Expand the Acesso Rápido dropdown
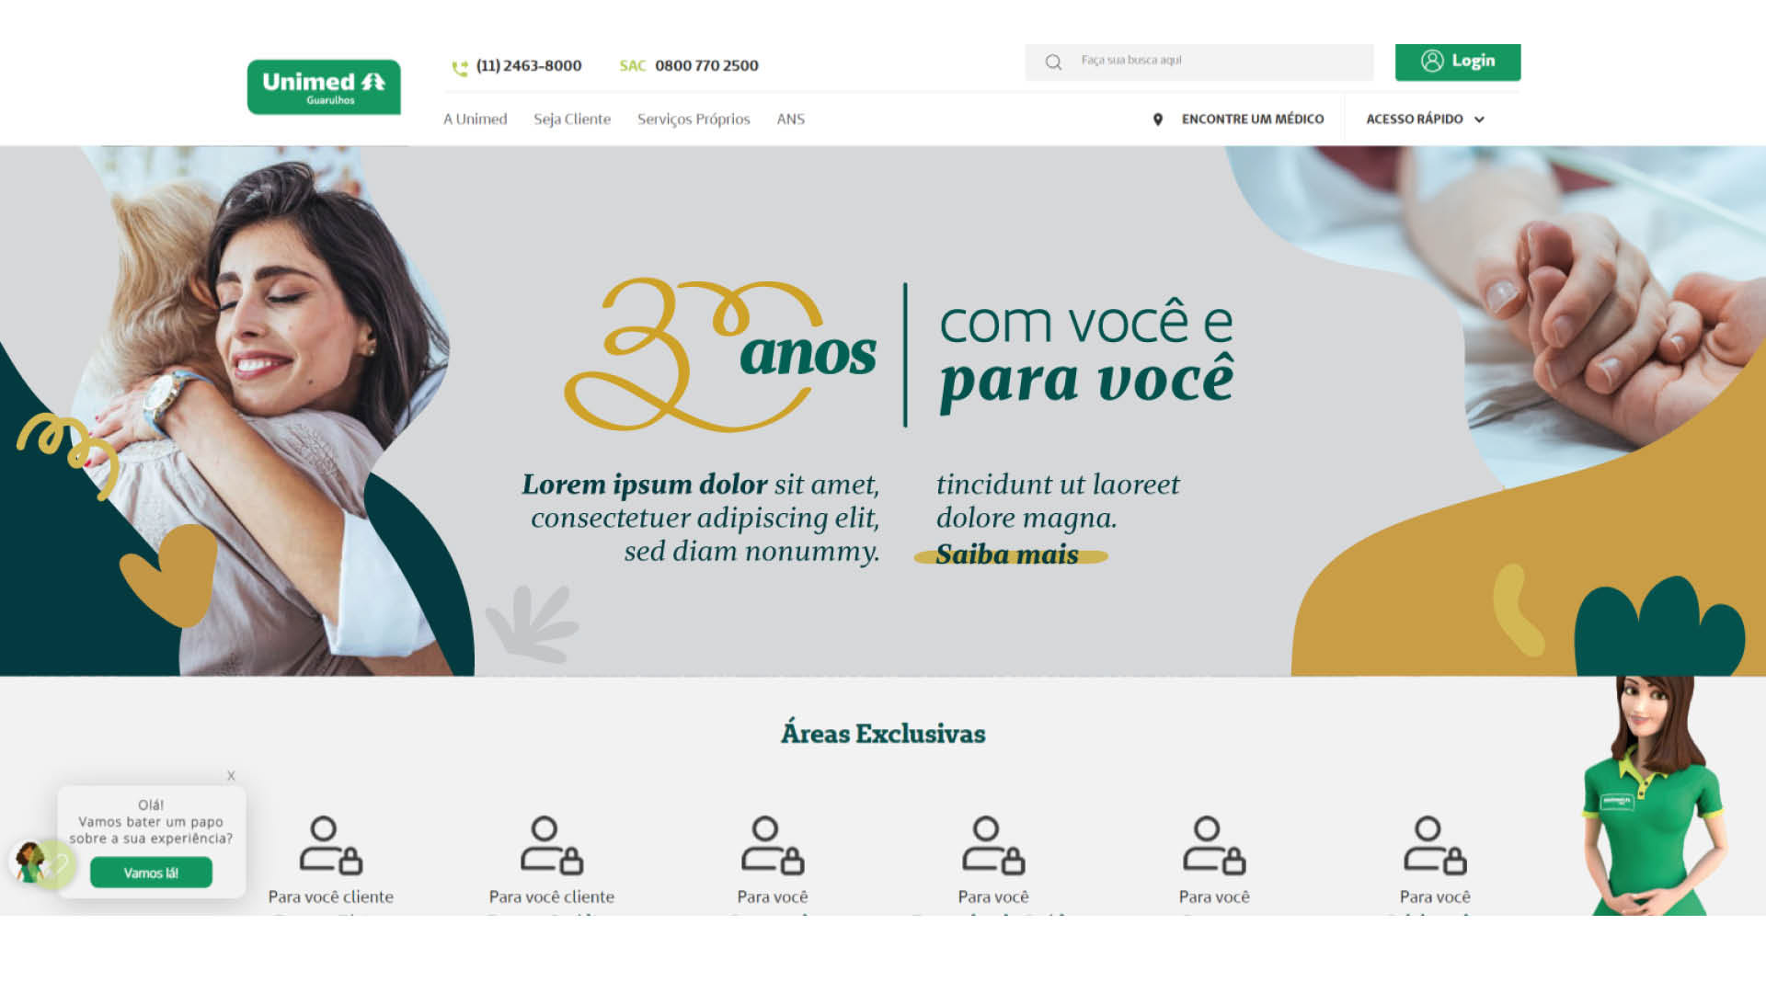 tap(1425, 120)
